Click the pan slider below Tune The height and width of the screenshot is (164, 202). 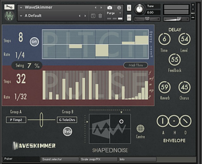point(147,19)
